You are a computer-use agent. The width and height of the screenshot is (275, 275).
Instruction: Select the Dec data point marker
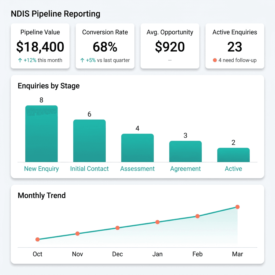(117, 228)
